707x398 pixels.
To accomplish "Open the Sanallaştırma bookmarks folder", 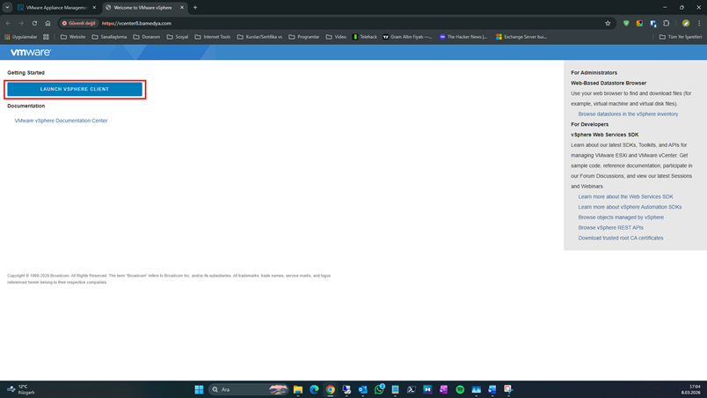I will point(110,37).
